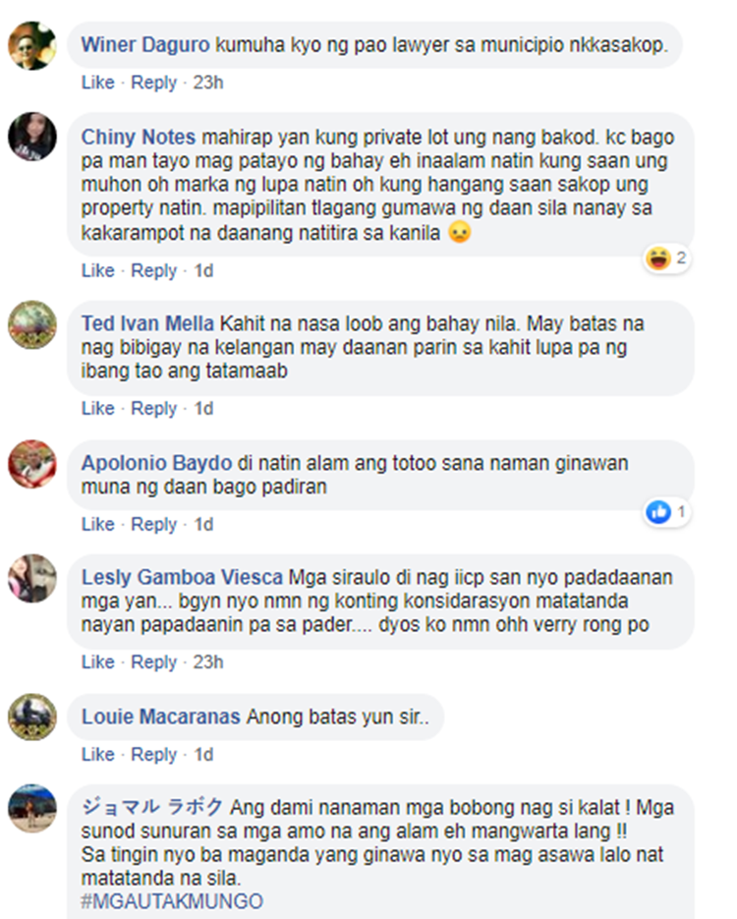Open the 23h timestamp on Winer Daguro's comment
737x919 pixels.
tap(208, 83)
